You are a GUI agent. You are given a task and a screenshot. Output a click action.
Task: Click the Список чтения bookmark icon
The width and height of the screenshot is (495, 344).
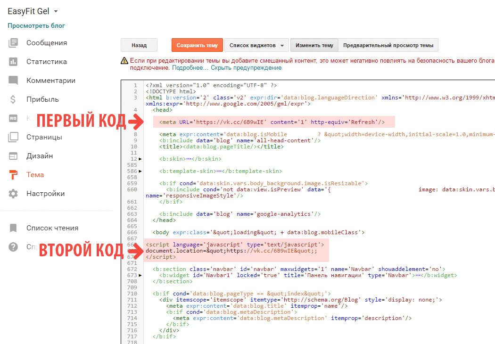click(13, 228)
